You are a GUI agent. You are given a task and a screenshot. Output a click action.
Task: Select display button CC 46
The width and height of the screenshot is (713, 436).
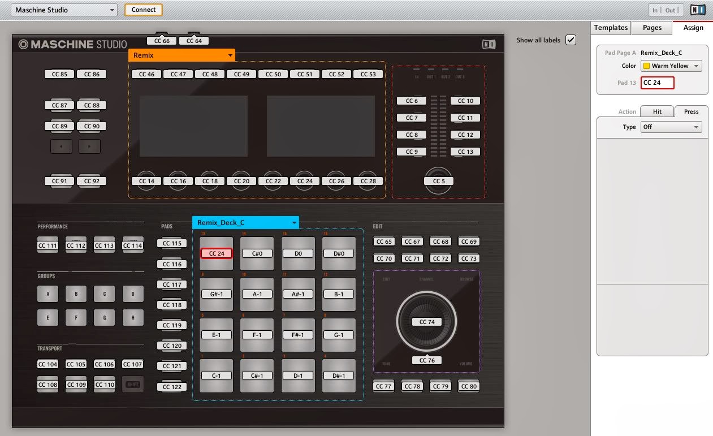[x=146, y=74]
